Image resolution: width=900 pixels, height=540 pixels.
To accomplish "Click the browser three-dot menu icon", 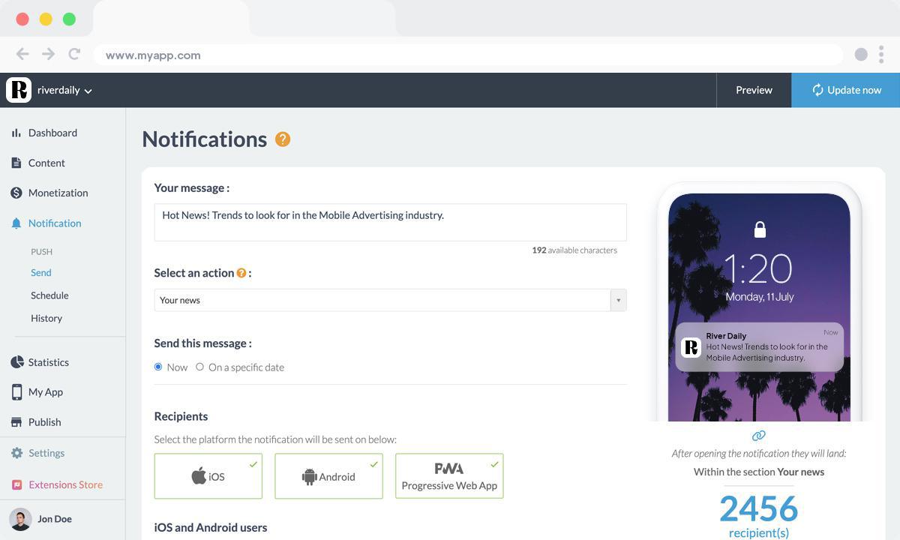I will 881,54.
